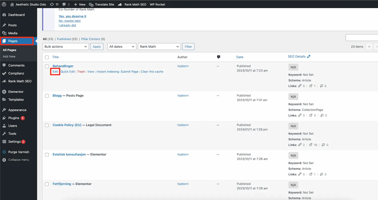Image resolution: width=378 pixels, height=200 pixels.
Task: Click the pencil icon next to SEO Details
Action: point(309,56)
